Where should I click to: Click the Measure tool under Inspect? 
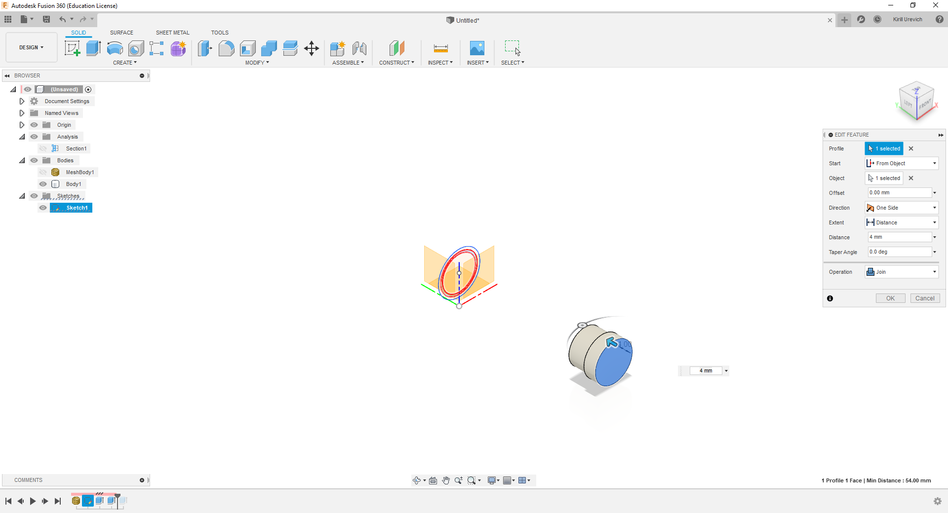pos(440,48)
